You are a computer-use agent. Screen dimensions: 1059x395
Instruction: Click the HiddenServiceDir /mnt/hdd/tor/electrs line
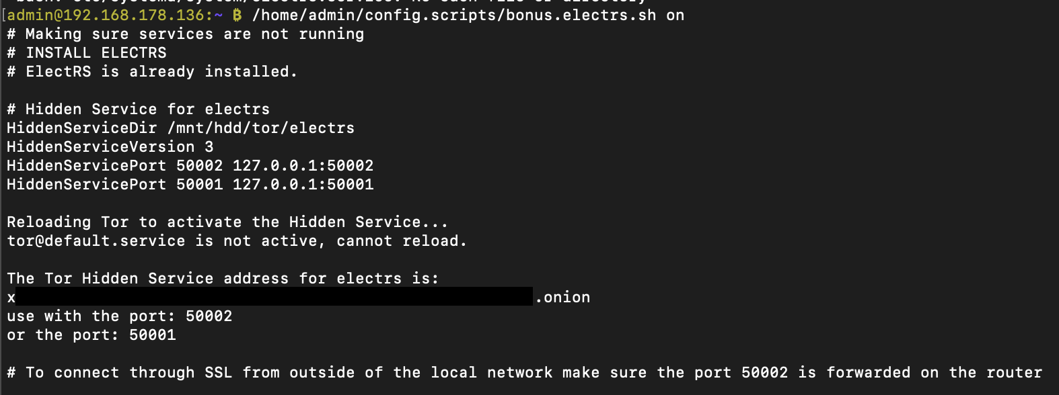pos(180,128)
